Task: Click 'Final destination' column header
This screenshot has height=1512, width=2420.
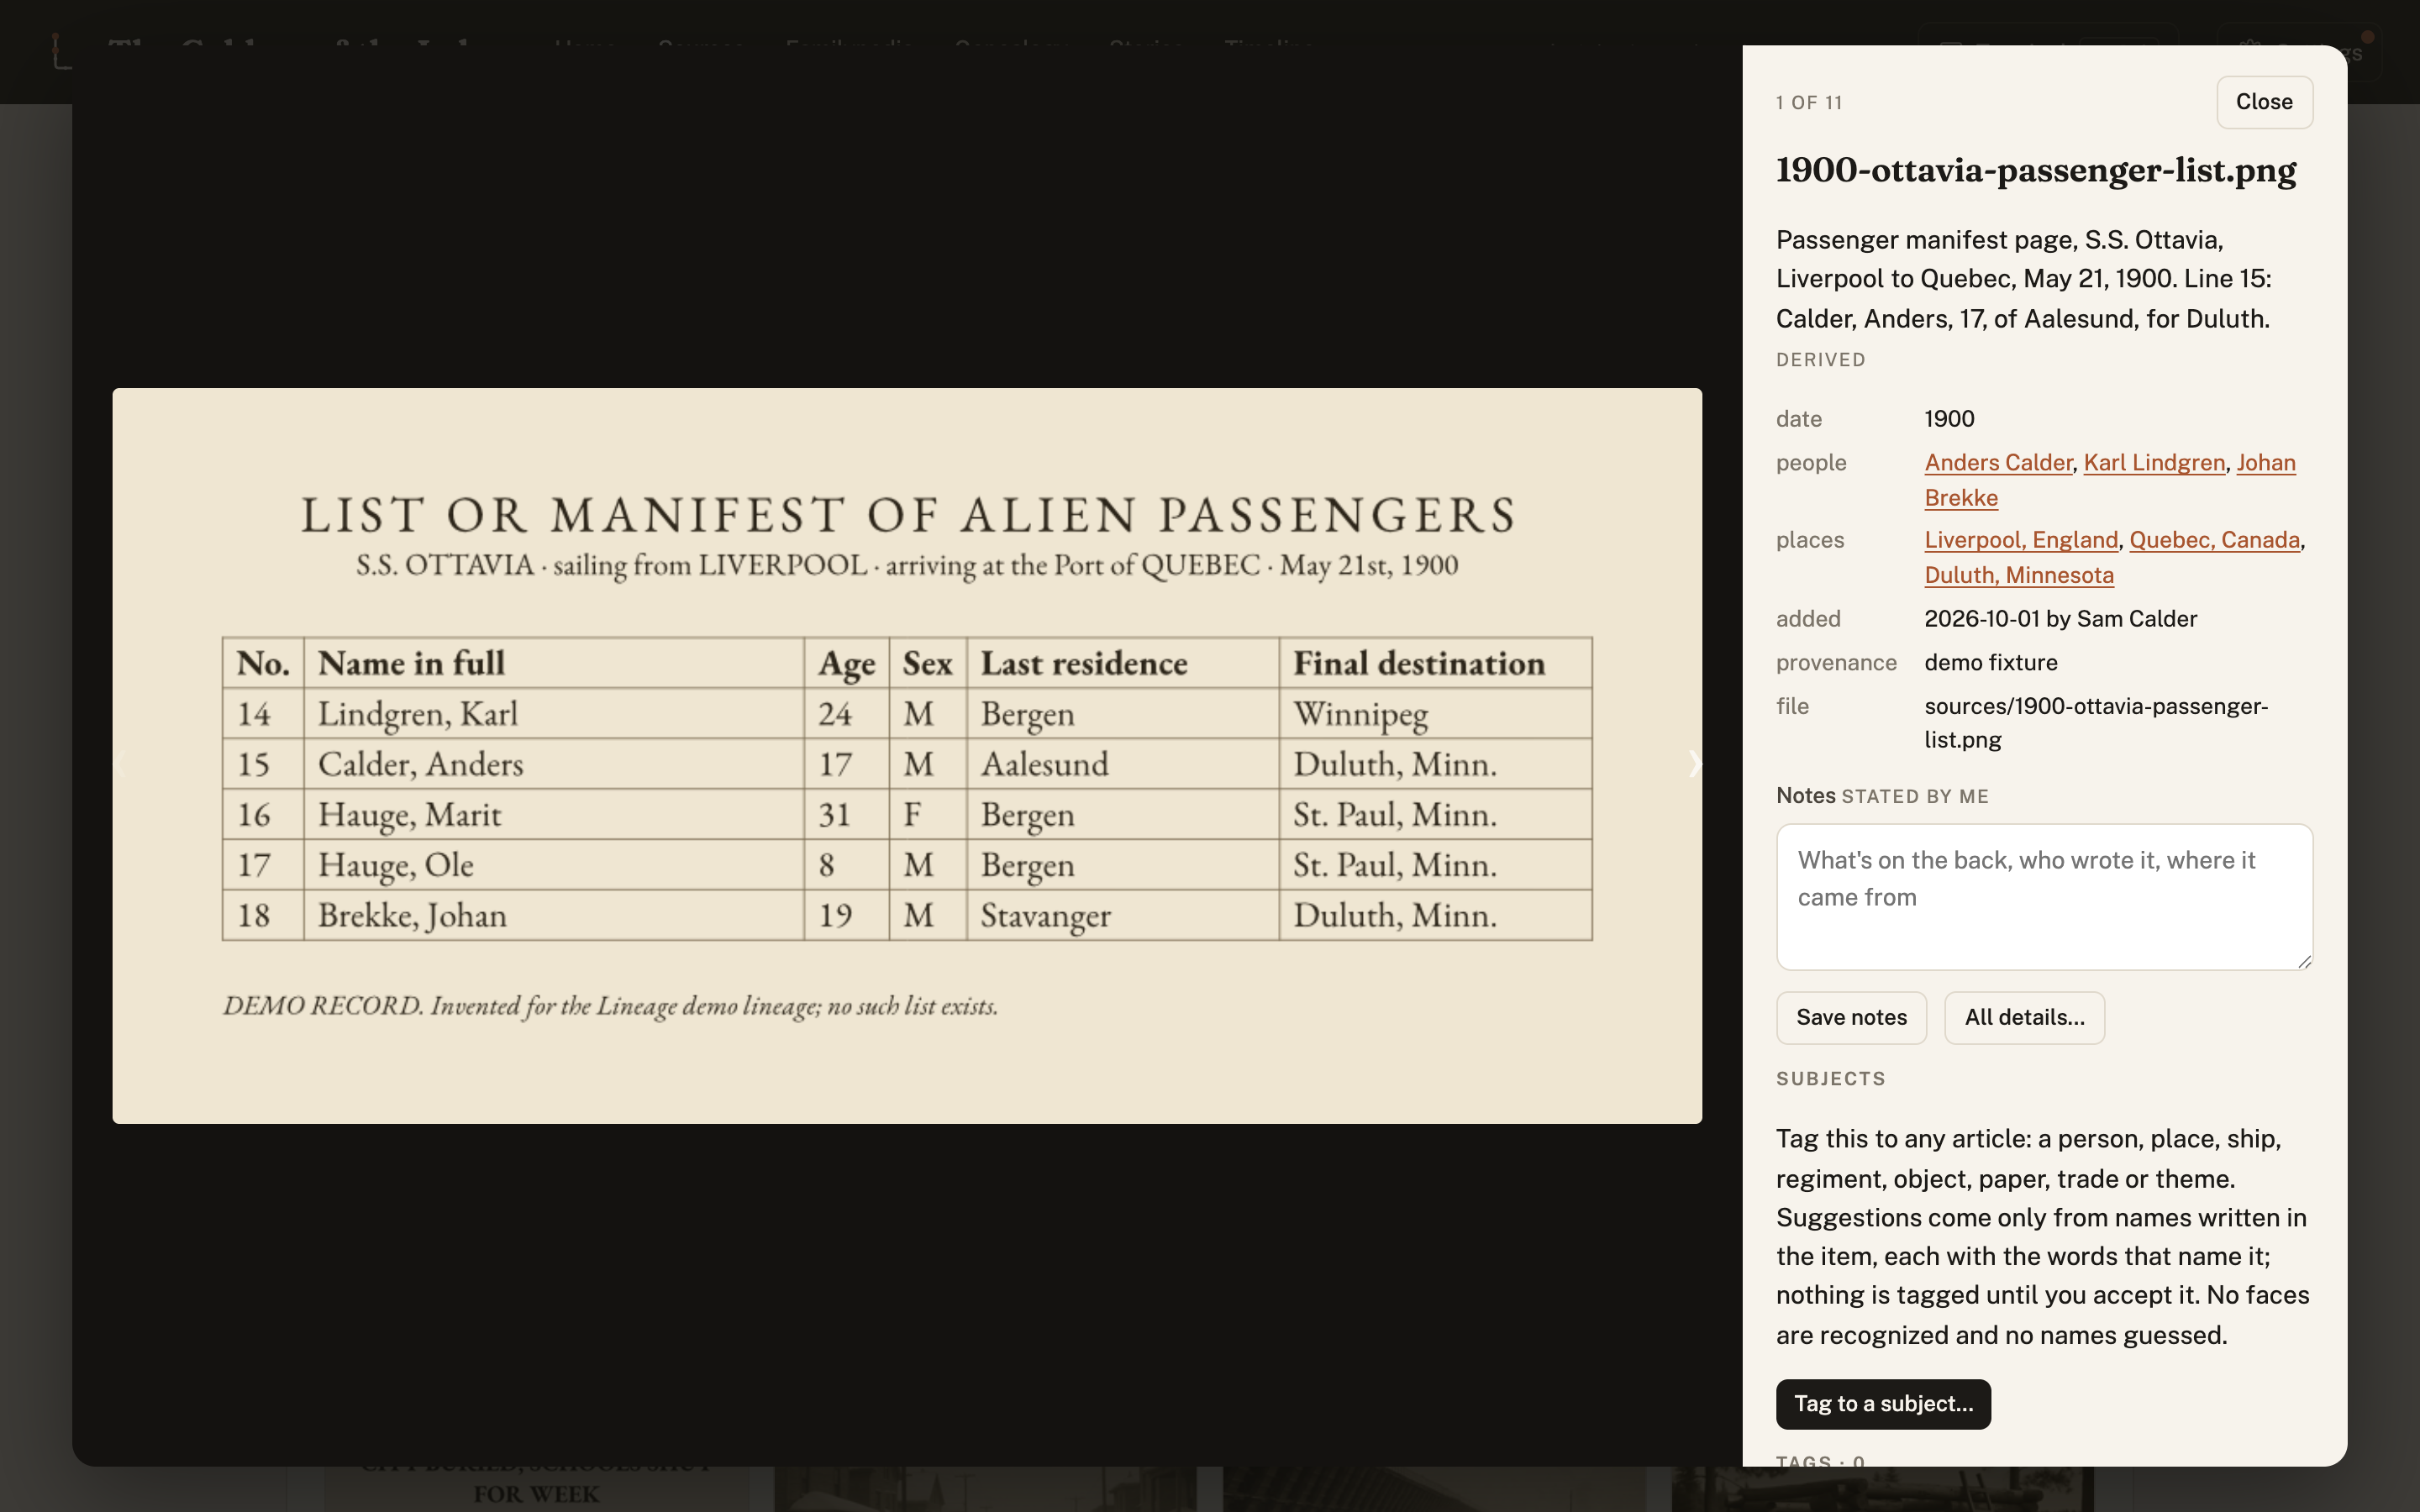Action: pos(1419,663)
